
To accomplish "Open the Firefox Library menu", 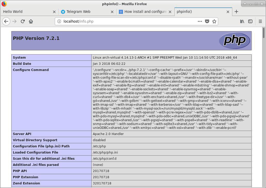I will point(242,21).
